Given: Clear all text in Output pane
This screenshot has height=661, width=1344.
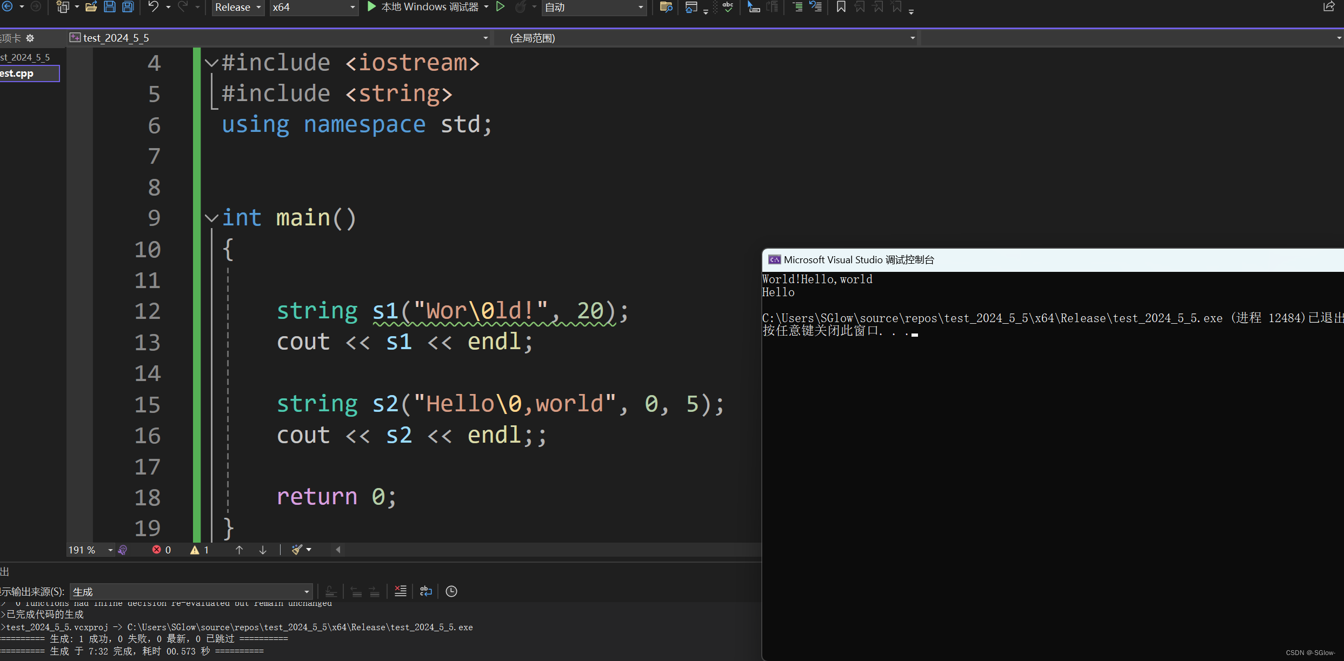Looking at the screenshot, I should (x=401, y=591).
